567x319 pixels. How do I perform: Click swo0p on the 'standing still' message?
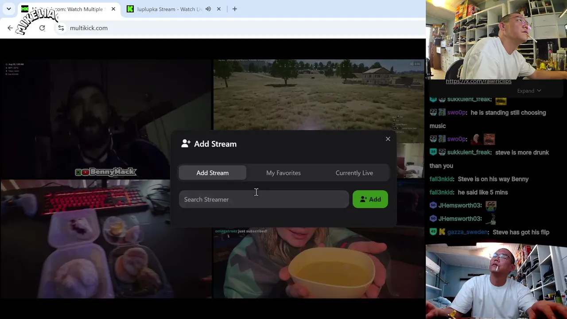click(457, 113)
